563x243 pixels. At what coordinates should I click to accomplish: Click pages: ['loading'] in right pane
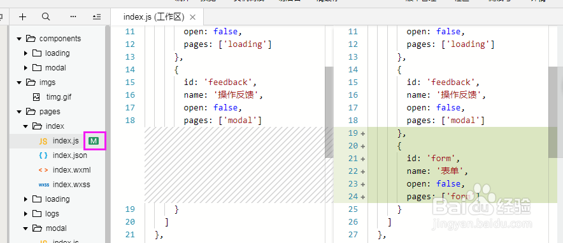click(x=451, y=44)
